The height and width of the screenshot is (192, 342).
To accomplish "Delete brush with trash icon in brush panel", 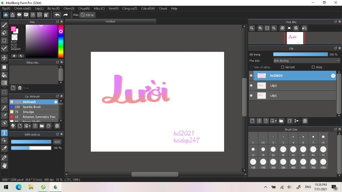I will 57,126.
